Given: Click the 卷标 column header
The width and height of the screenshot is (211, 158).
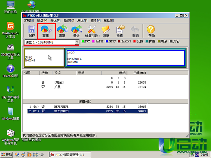Looking at the screenshot, I should coord(89,73).
